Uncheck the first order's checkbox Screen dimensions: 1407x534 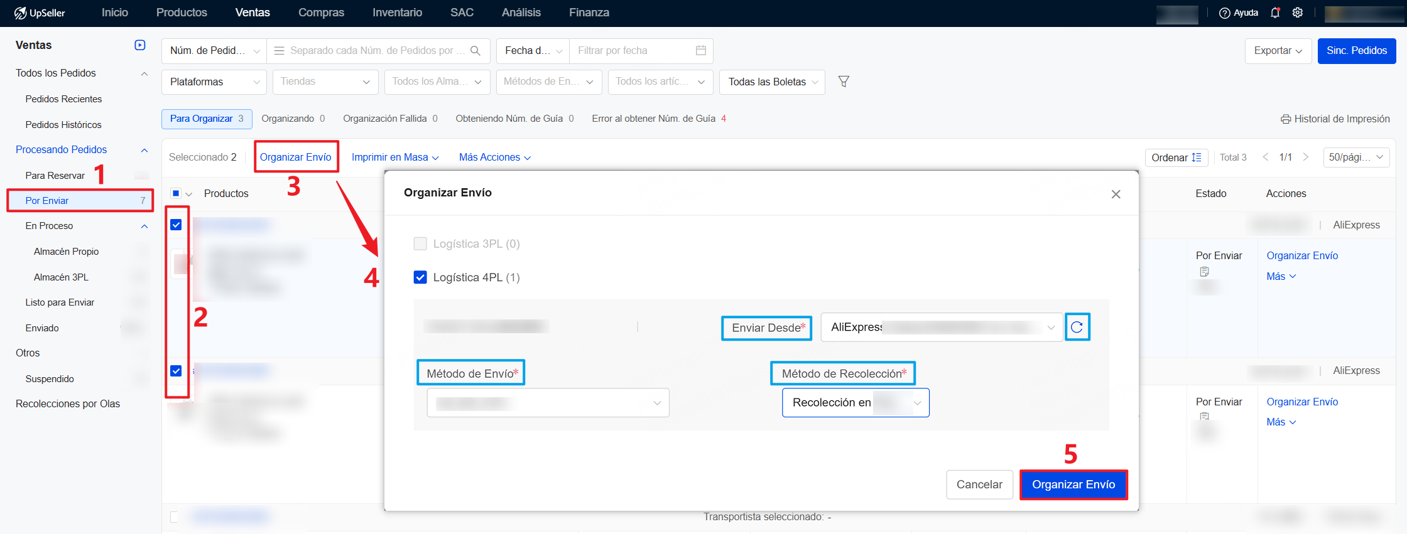click(x=176, y=225)
